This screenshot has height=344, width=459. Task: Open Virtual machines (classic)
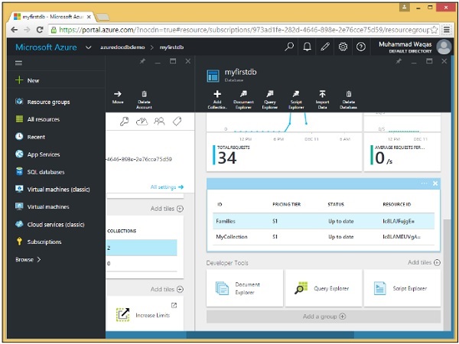[x=53, y=190]
